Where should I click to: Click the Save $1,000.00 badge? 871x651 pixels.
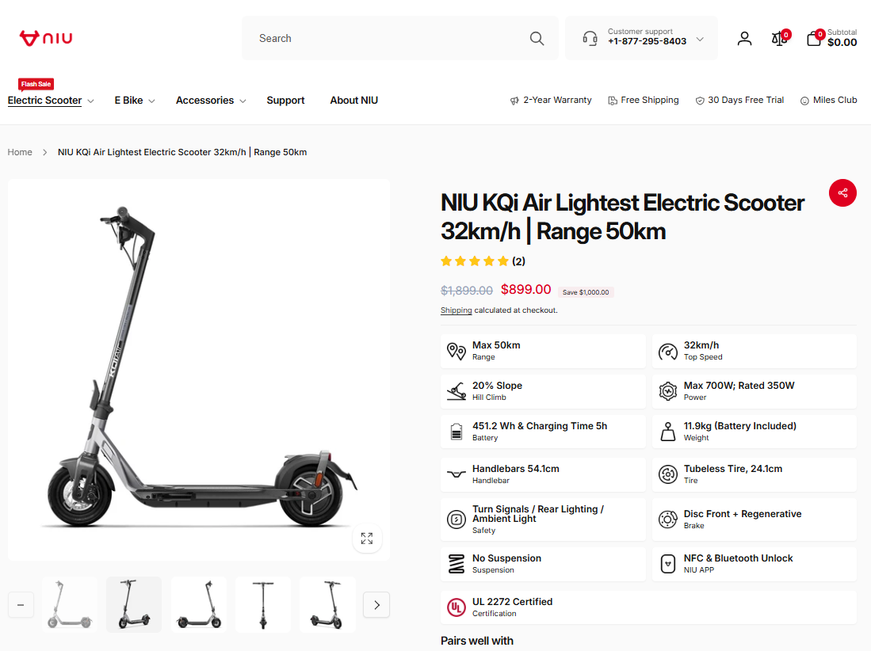[586, 292]
